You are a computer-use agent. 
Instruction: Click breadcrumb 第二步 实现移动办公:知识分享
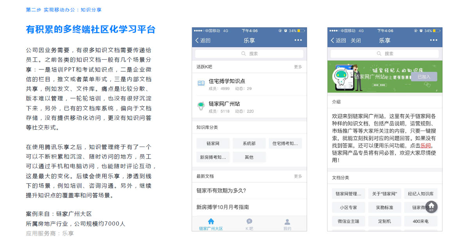(x=64, y=10)
